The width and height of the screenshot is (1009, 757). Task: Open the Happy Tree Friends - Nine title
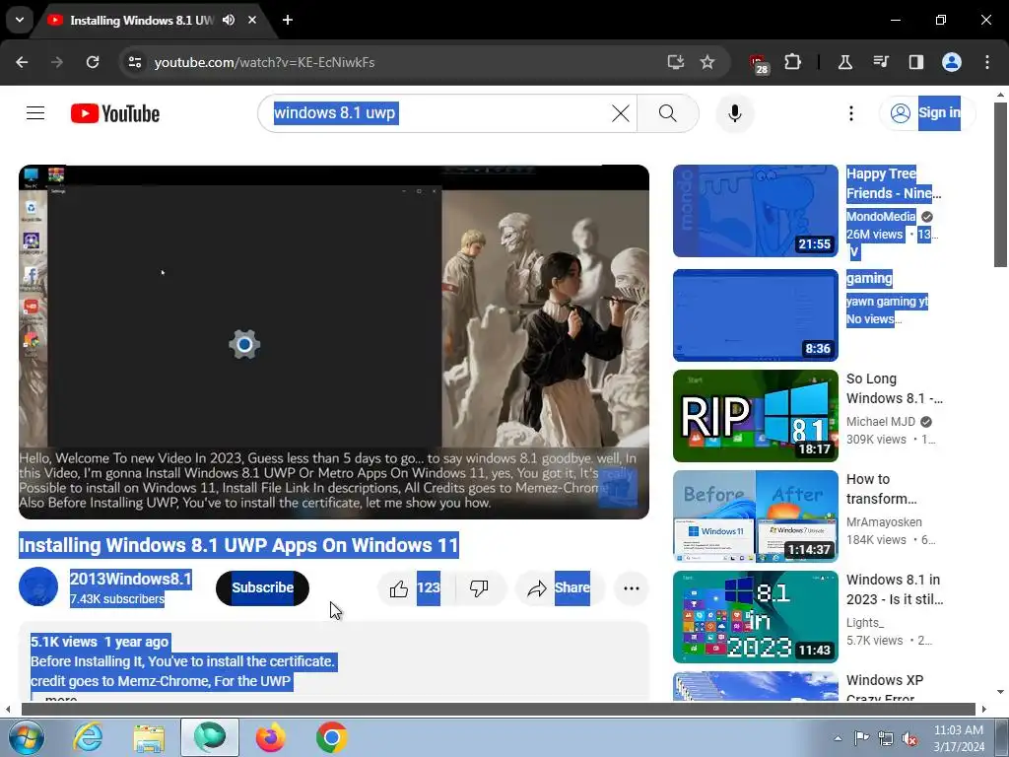894,183
